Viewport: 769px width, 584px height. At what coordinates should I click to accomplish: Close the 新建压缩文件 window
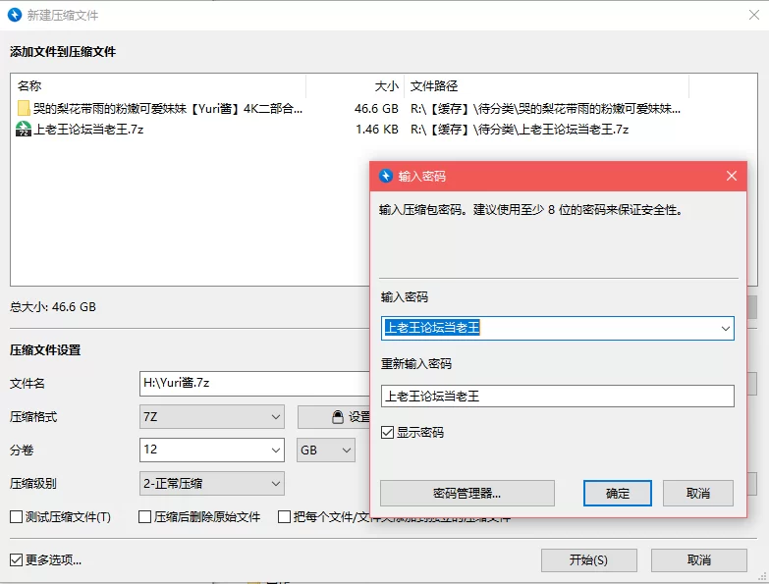(x=754, y=15)
